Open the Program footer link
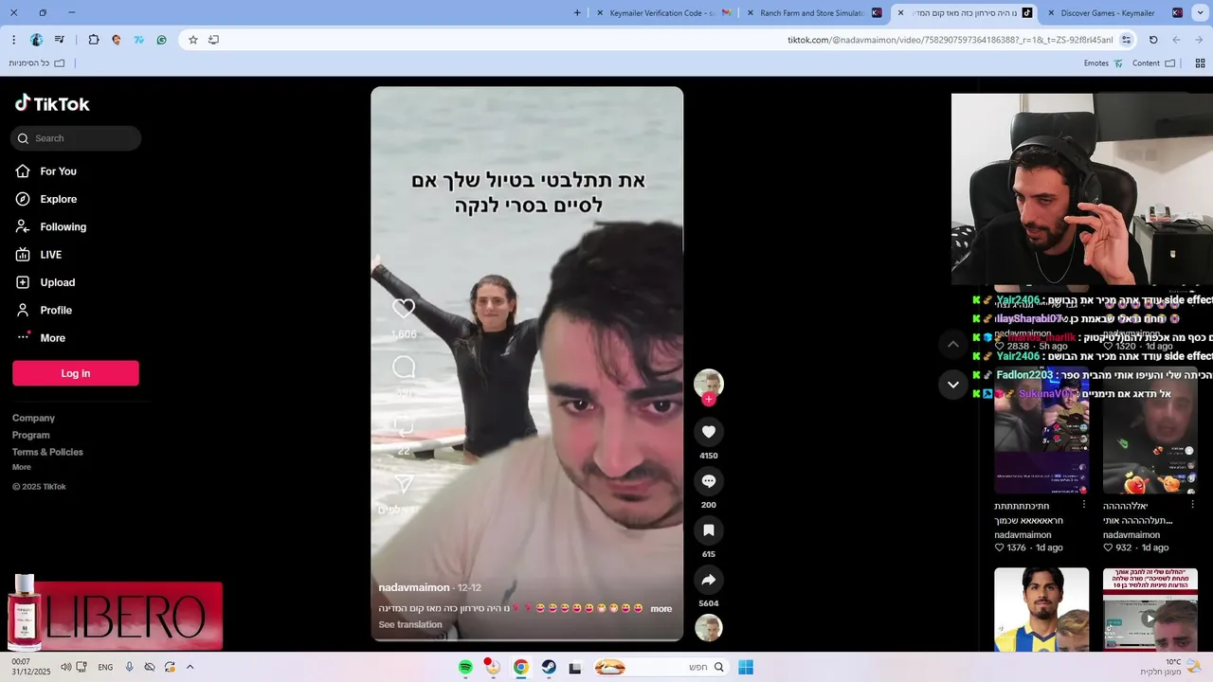The height and width of the screenshot is (682, 1213). 31,435
